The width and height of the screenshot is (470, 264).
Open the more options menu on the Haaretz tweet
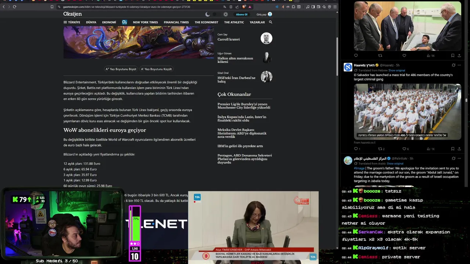[x=459, y=65]
